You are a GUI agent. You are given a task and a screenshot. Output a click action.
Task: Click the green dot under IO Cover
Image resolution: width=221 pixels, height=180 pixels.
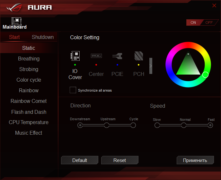pyautogui.click(x=75, y=65)
